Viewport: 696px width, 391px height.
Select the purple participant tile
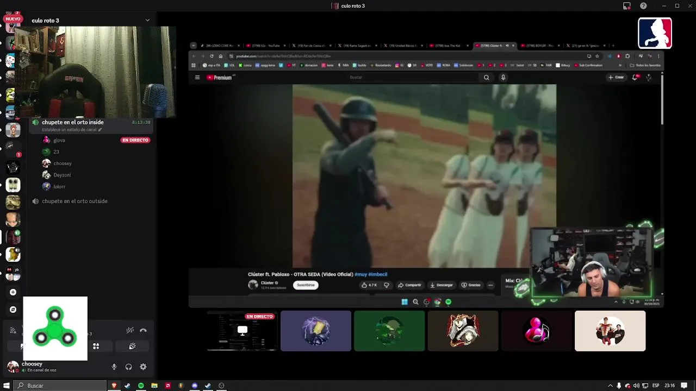tap(316, 331)
